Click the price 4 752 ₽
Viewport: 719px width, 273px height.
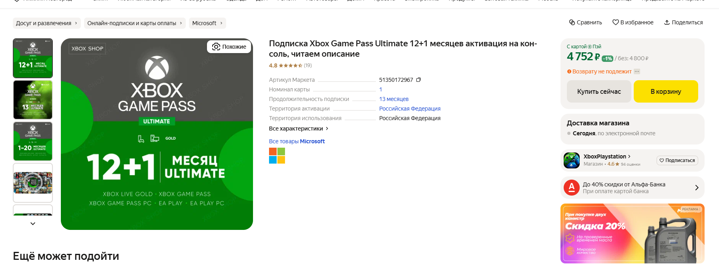point(583,57)
